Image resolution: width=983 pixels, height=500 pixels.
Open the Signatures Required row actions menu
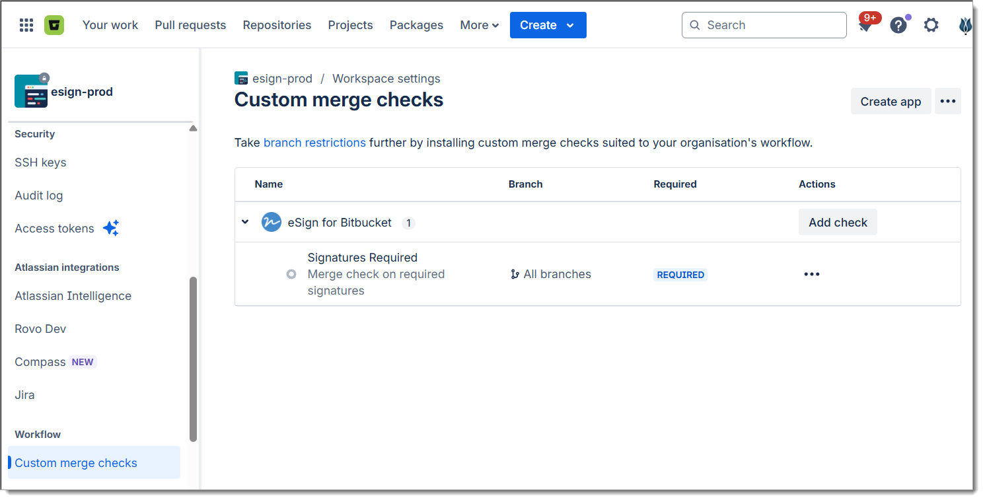[x=811, y=274]
